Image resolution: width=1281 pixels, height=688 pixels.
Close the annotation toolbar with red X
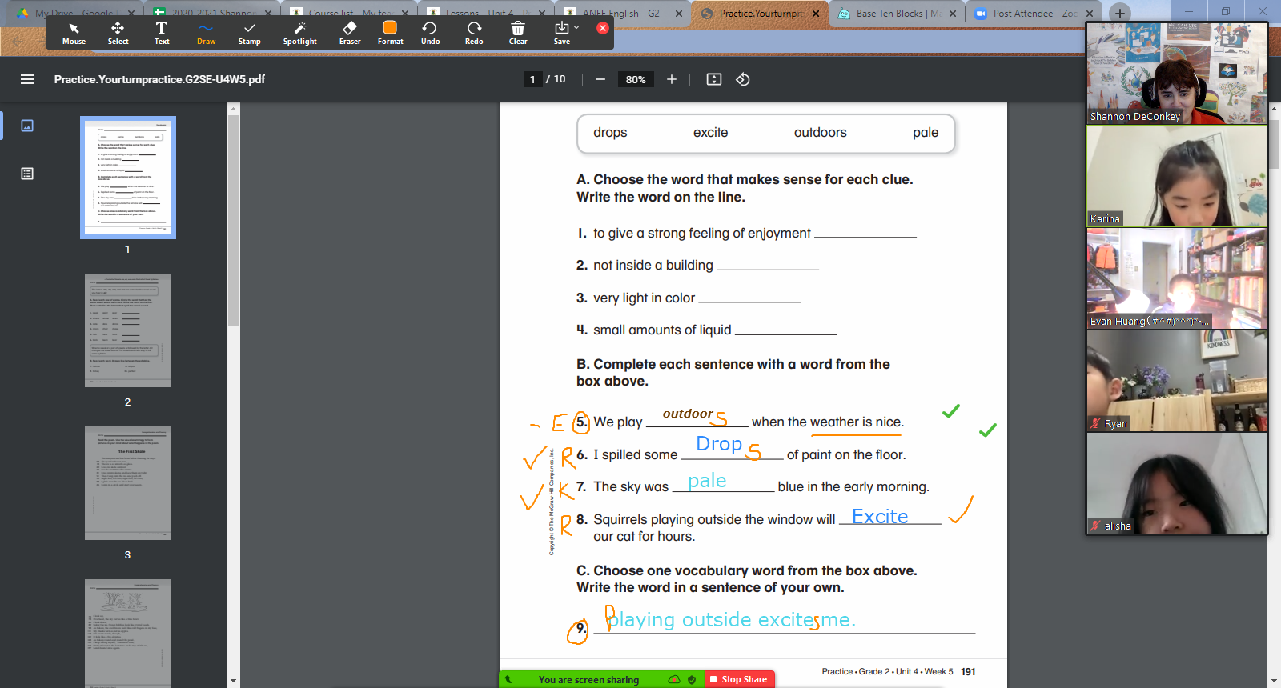pos(603,28)
